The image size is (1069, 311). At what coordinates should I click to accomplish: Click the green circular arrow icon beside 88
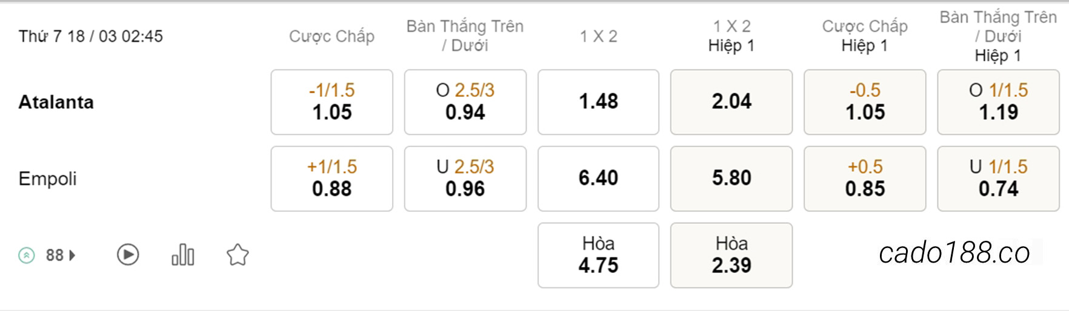[x=27, y=255]
